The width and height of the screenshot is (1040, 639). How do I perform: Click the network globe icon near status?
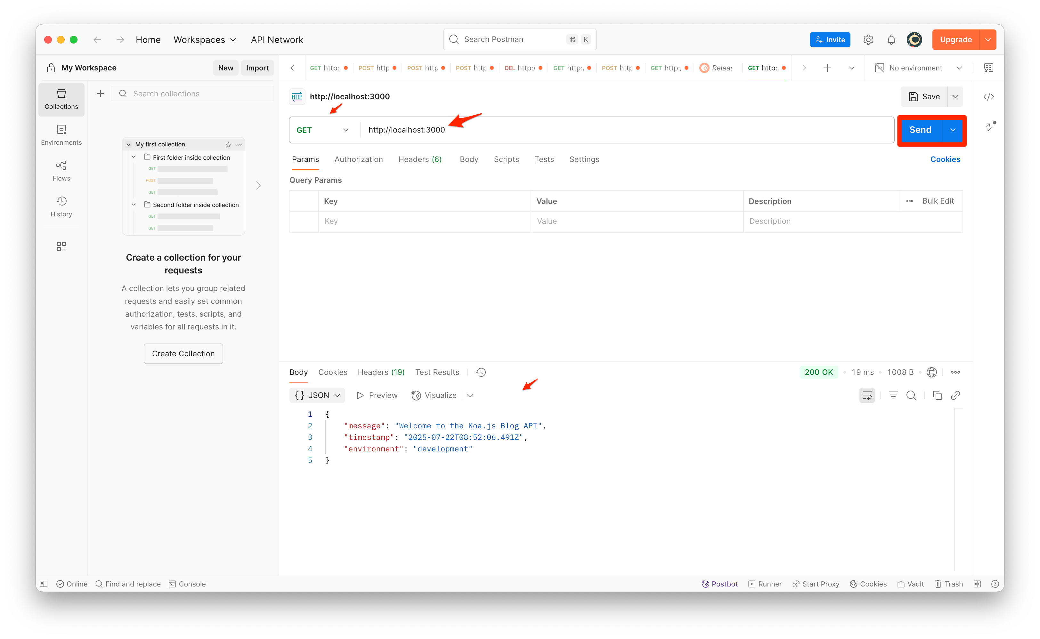click(x=931, y=372)
